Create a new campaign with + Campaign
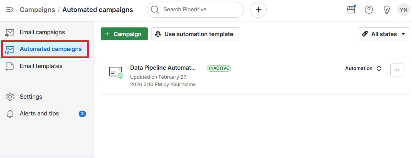Viewport: 412px width, 158px height. (x=124, y=34)
